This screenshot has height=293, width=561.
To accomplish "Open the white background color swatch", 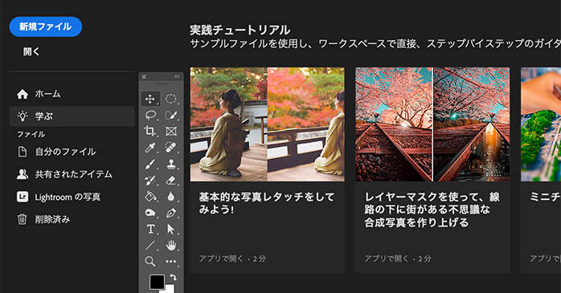I will click(170, 289).
